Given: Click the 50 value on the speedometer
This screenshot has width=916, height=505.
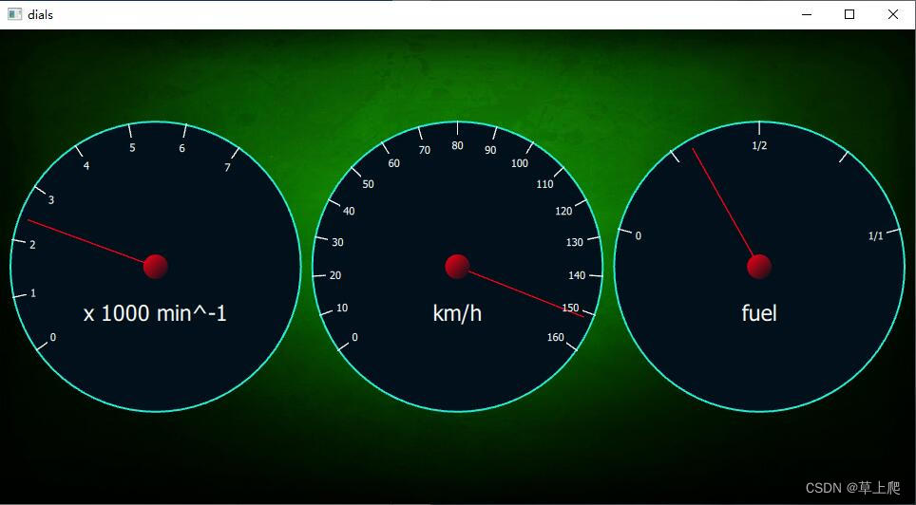Looking at the screenshot, I should coord(368,184).
